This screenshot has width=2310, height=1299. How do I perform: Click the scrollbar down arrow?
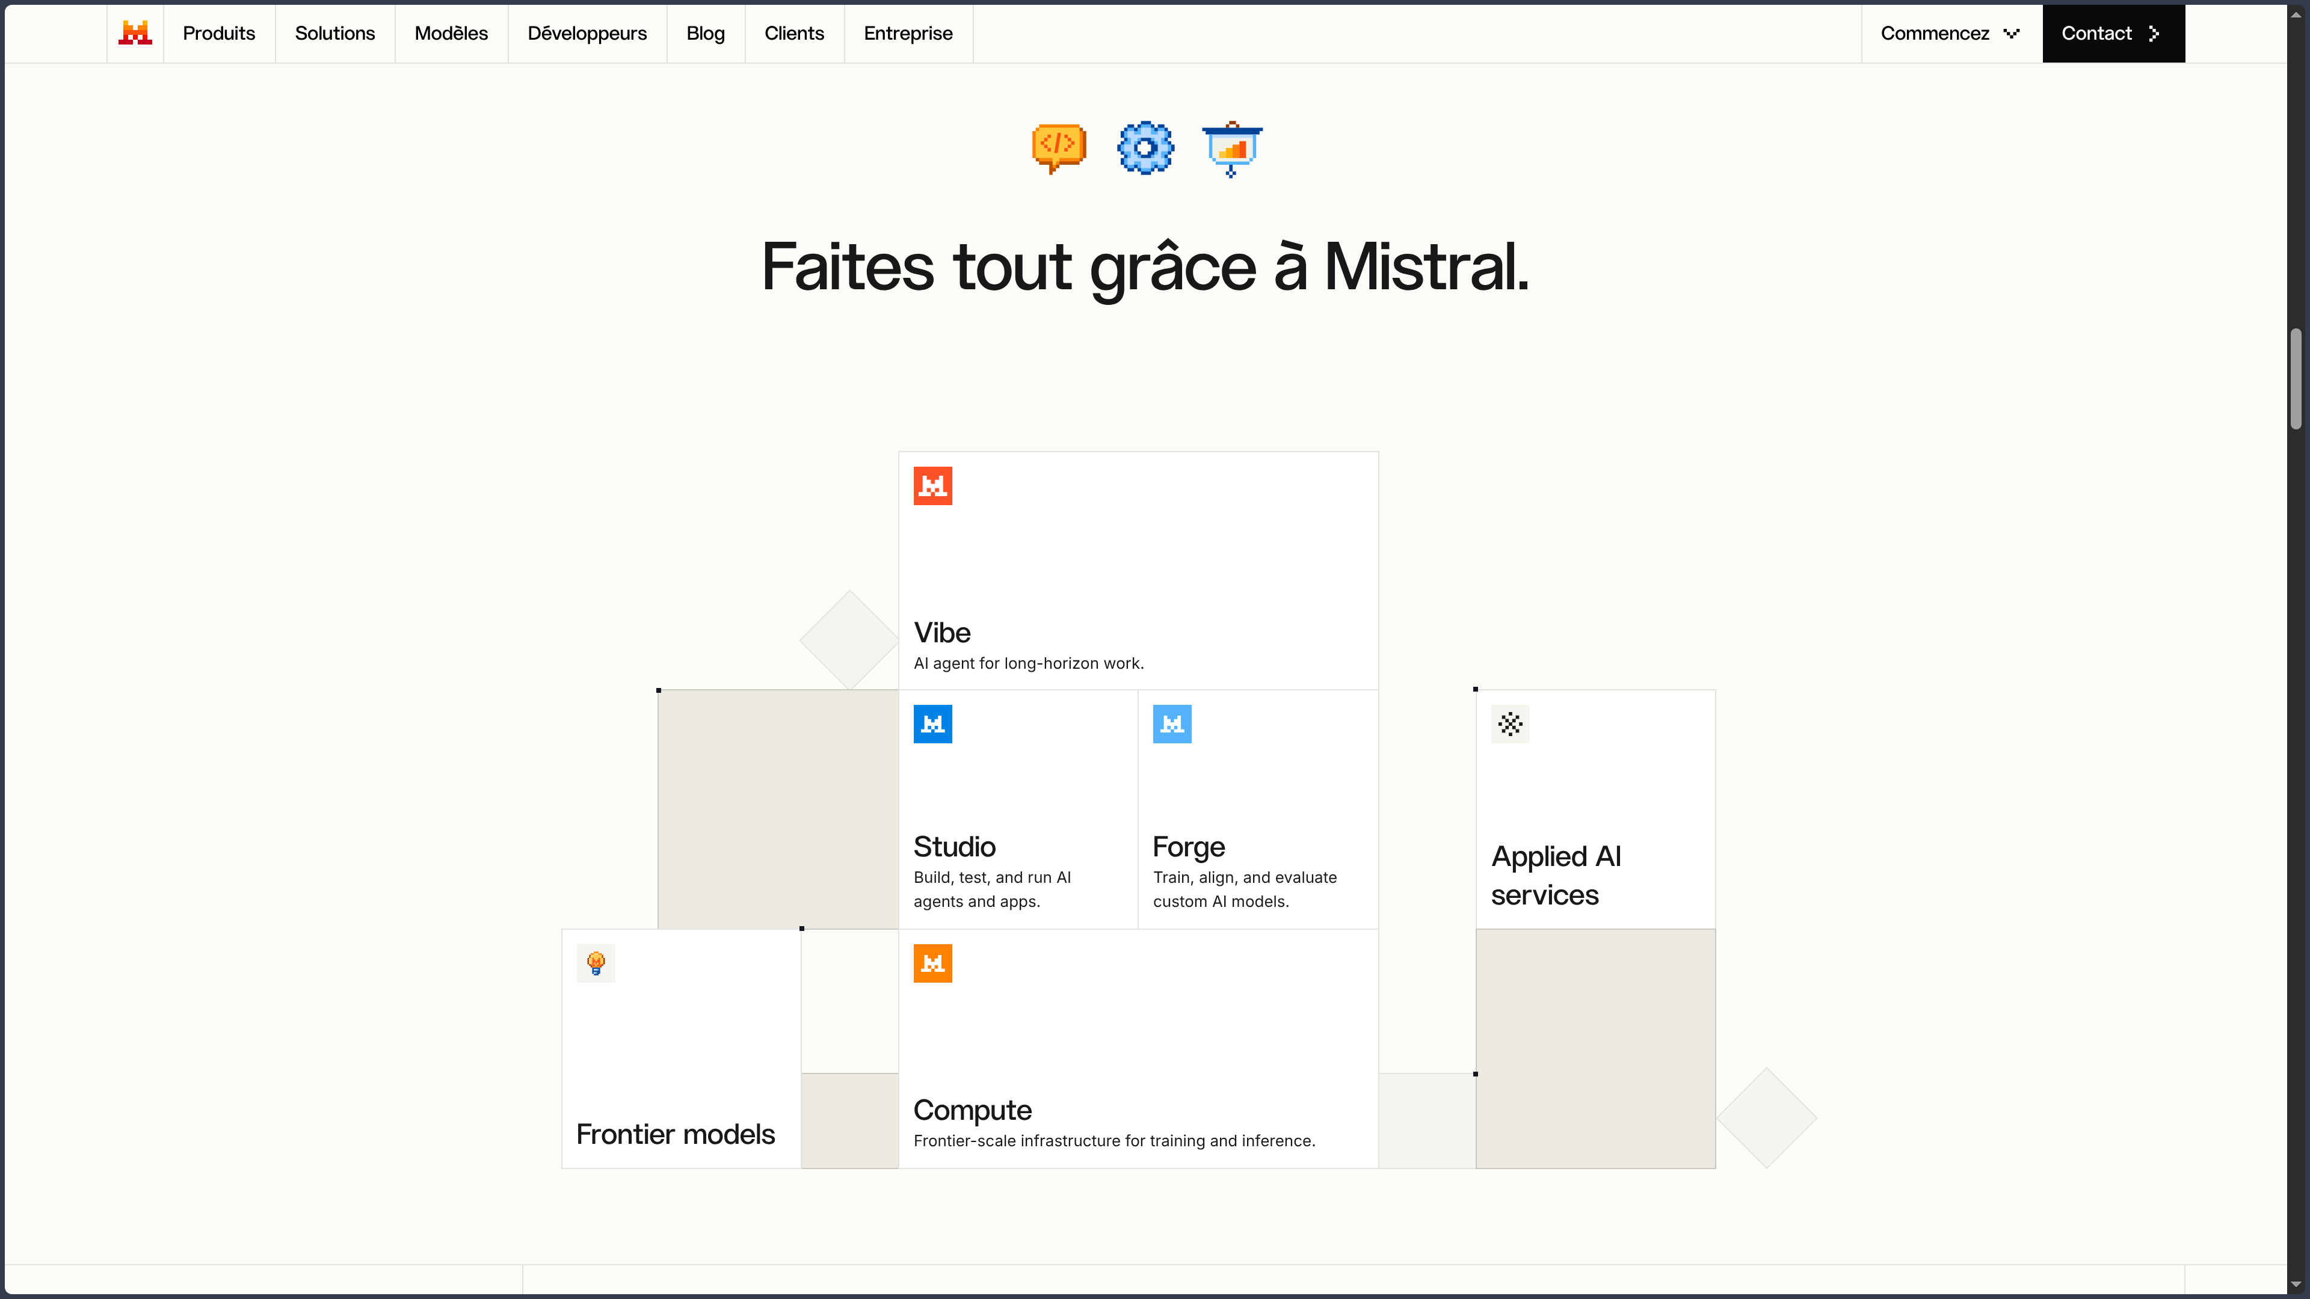click(x=2296, y=1285)
